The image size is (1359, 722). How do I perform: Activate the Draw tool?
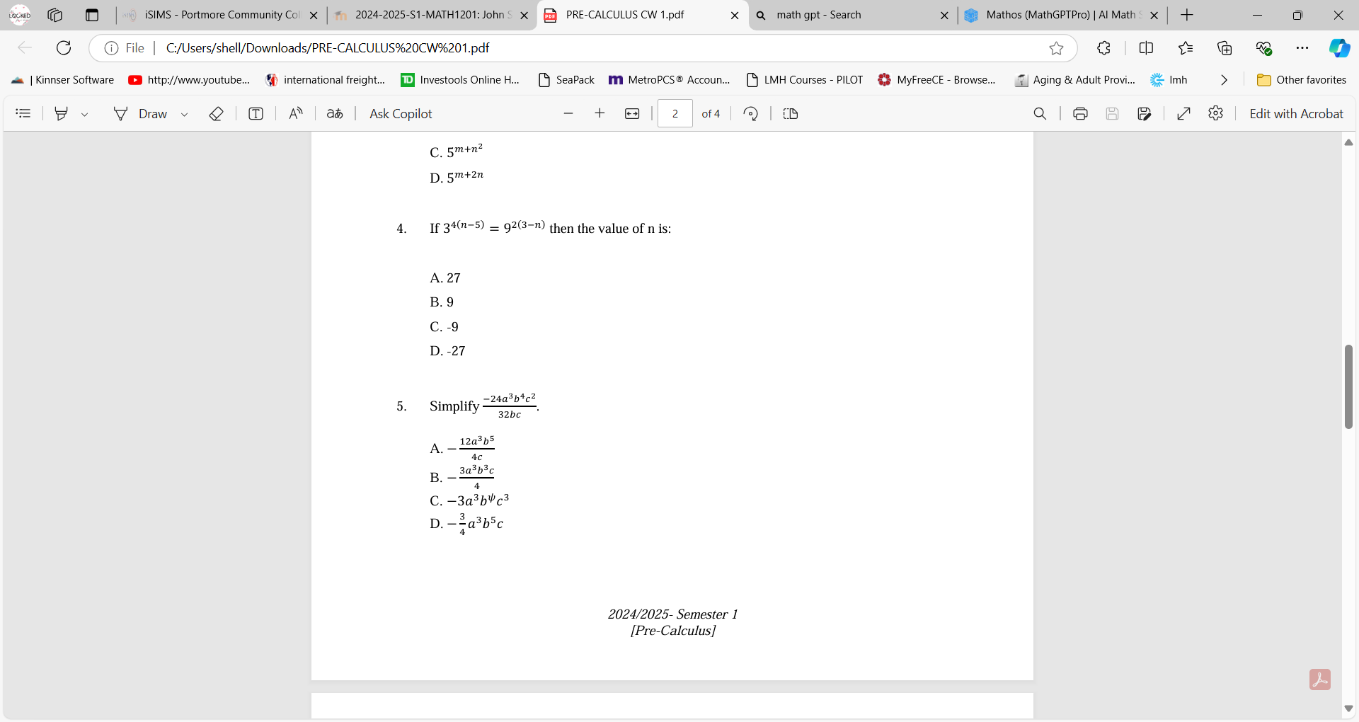[141, 113]
